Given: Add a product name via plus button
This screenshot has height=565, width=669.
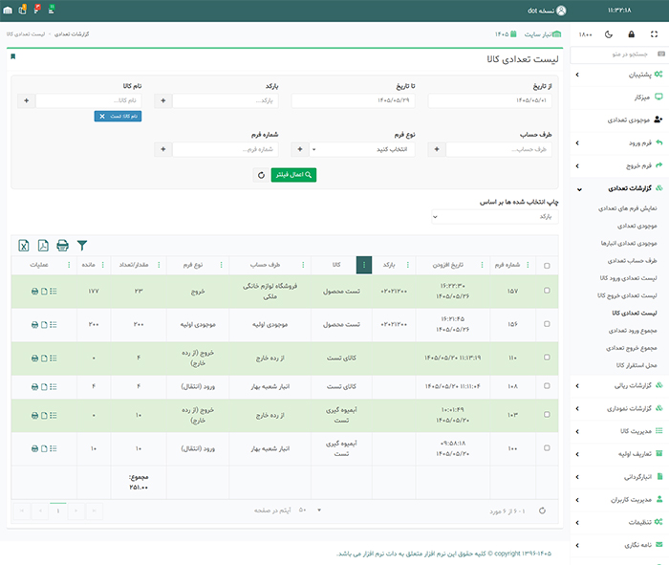Looking at the screenshot, I should 27,100.
